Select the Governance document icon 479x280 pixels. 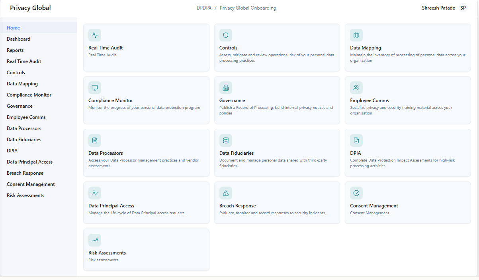click(x=226, y=87)
